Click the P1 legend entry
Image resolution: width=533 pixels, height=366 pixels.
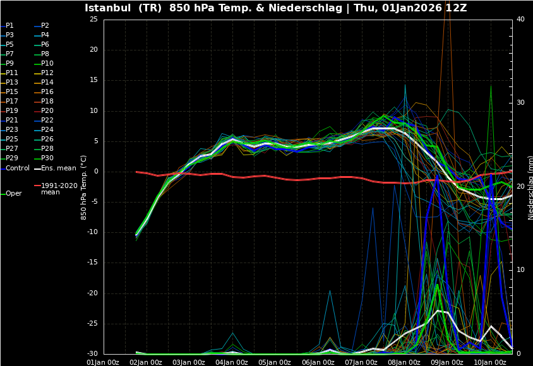[9, 26]
